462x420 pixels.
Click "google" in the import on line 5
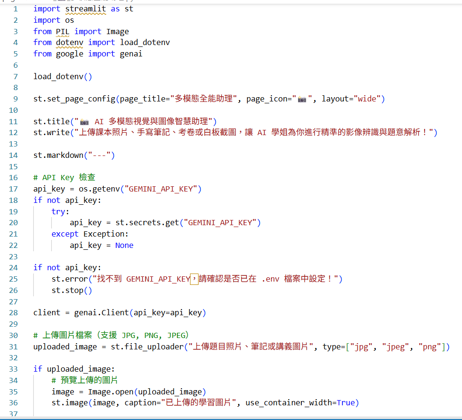(70, 54)
